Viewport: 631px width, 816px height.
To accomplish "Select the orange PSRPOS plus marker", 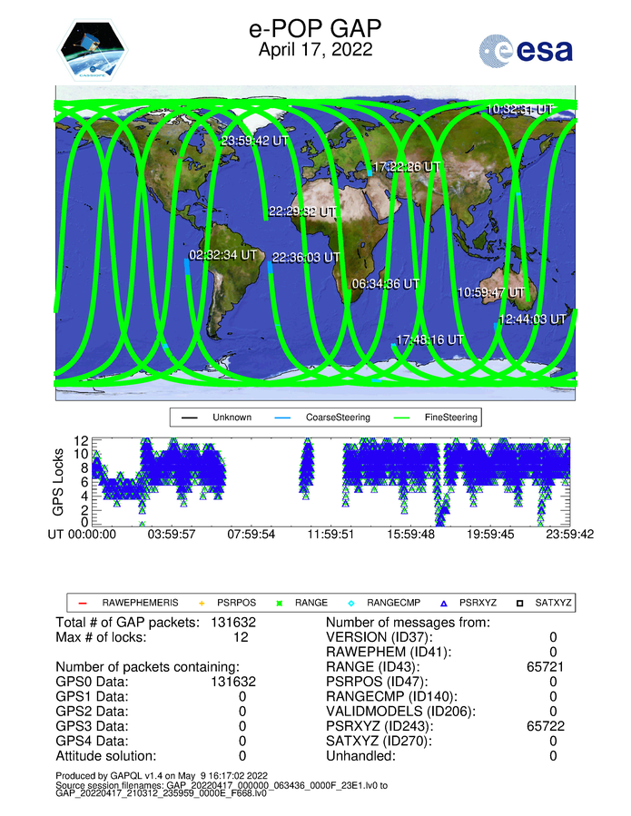I will click(x=202, y=603).
